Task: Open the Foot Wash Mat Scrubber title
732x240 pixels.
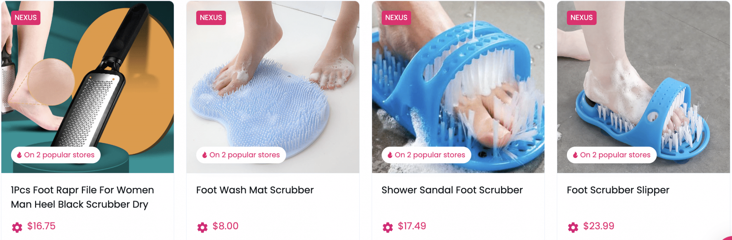Action: tap(255, 190)
